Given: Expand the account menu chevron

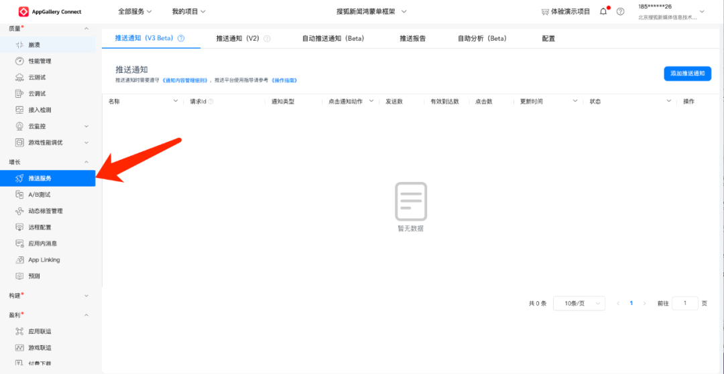Looking at the screenshot, I should click(x=703, y=11).
